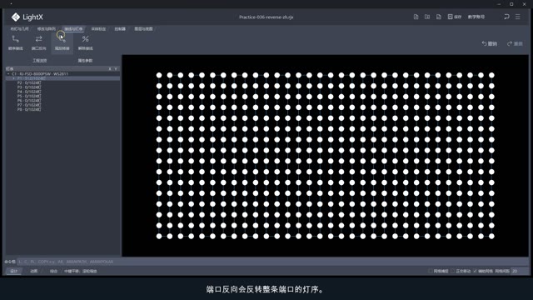Select port P8 0/1024 row
The width and height of the screenshot is (533, 300).
pos(29,109)
